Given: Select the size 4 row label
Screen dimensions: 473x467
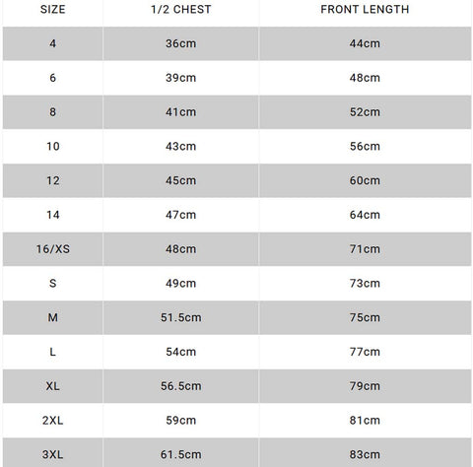Looking at the screenshot, I should [x=52, y=43].
